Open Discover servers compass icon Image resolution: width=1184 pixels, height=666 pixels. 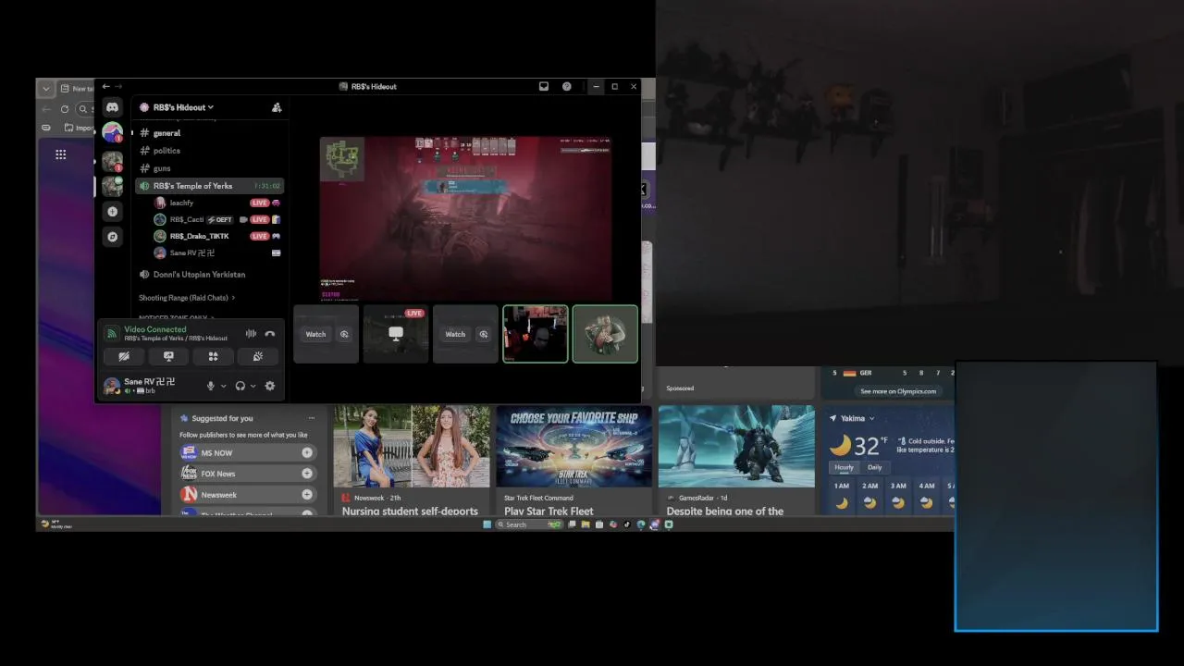coord(112,237)
